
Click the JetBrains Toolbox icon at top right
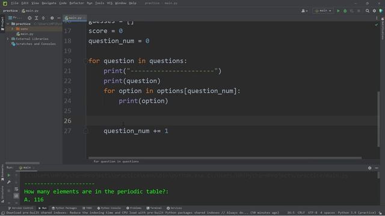pyautogui.click(x=381, y=11)
